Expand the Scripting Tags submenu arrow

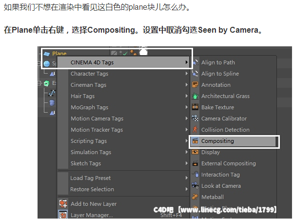[x=187, y=141]
